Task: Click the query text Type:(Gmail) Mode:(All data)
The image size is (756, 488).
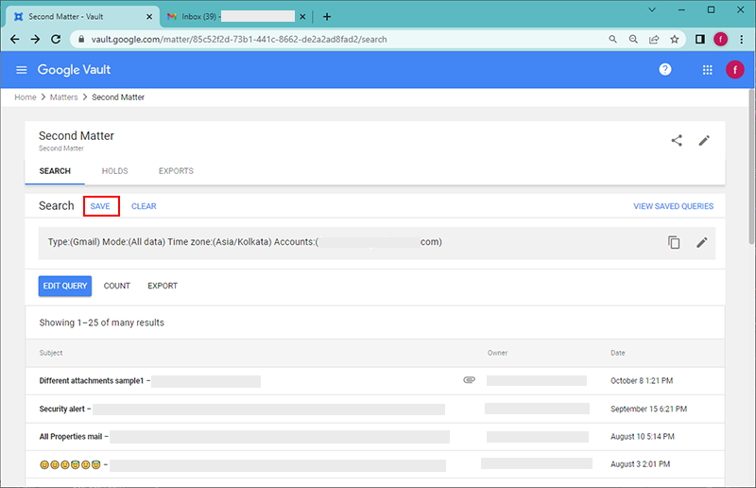Action: point(107,242)
